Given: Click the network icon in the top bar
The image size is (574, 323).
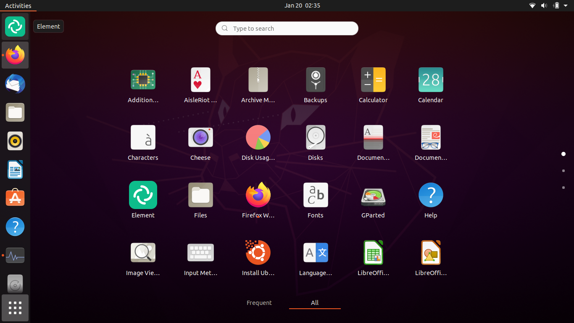Looking at the screenshot, I should [x=532, y=5].
